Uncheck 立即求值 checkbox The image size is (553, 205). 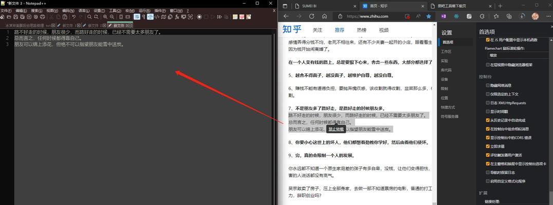click(488, 146)
